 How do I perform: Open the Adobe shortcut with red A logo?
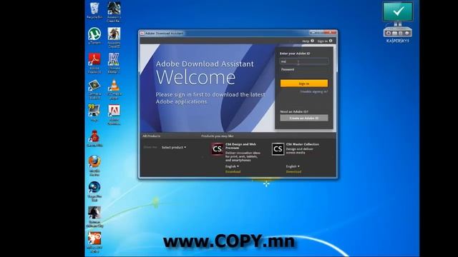(x=114, y=114)
